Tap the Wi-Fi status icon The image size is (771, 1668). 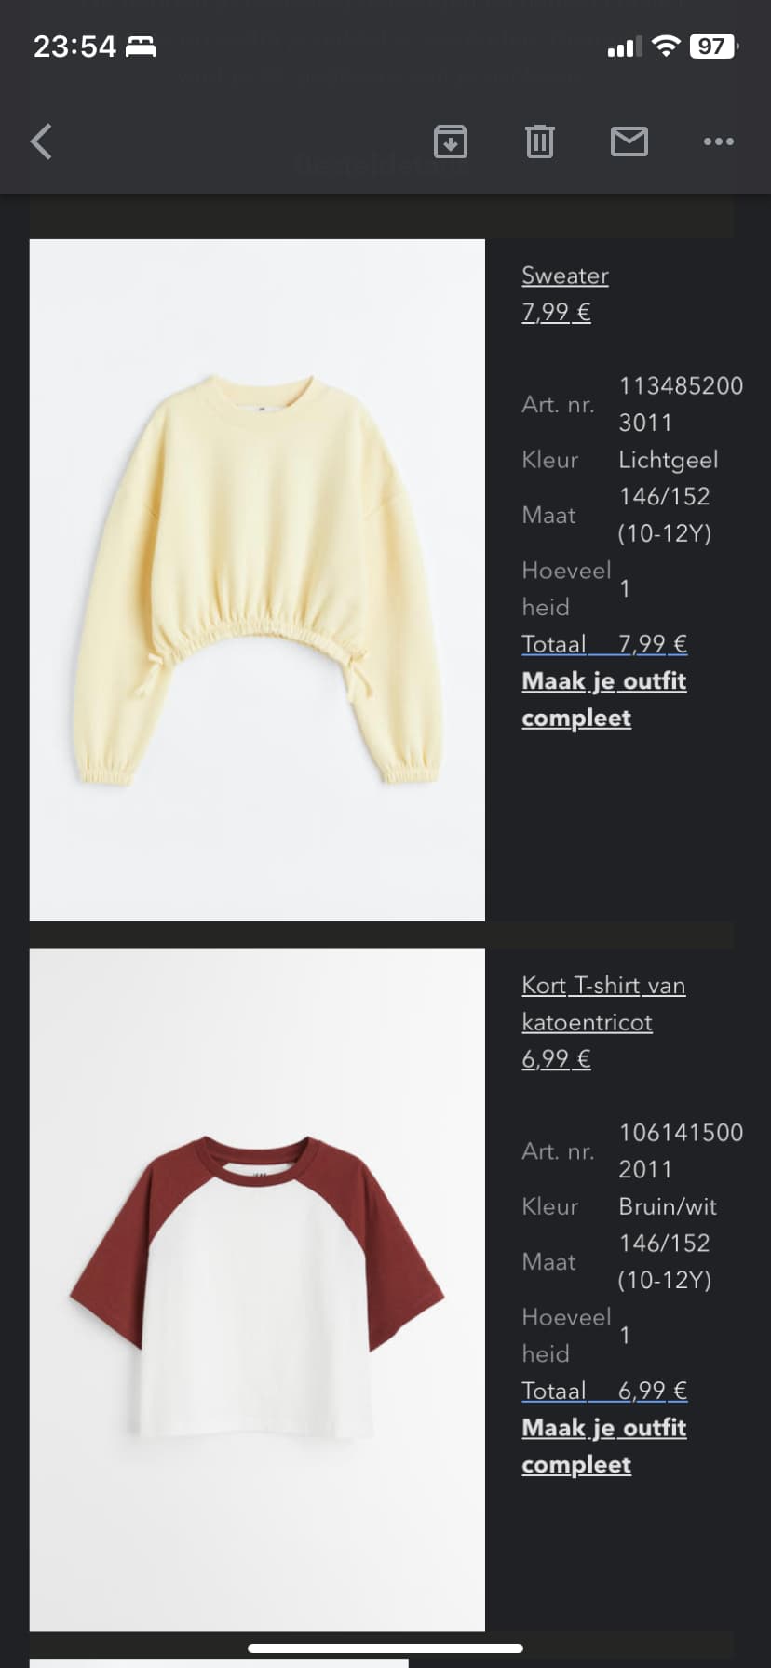coord(666,46)
